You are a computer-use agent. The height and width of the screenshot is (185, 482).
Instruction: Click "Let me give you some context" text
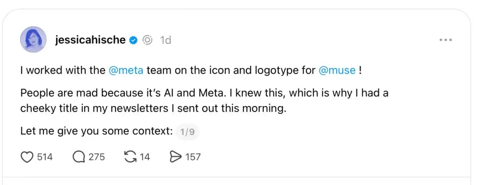point(96,132)
